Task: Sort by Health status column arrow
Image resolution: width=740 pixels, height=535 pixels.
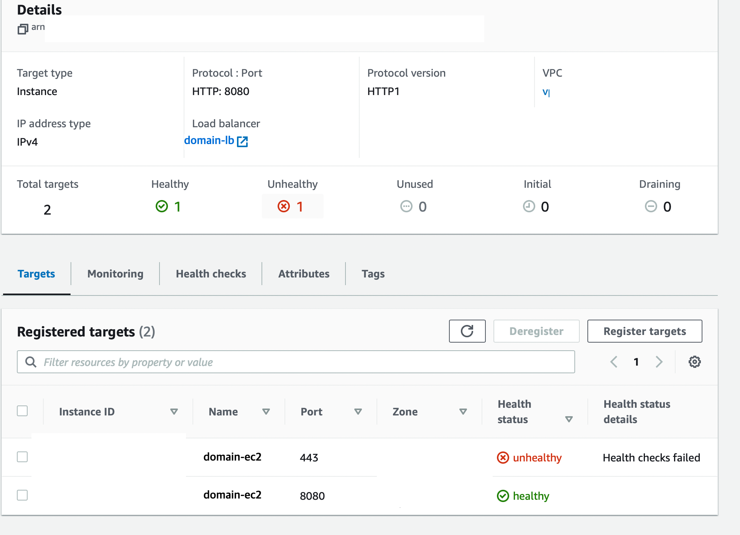Action: point(569,419)
